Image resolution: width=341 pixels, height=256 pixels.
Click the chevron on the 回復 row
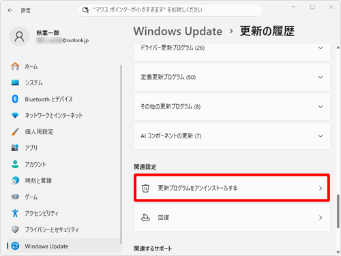[321, 218]
